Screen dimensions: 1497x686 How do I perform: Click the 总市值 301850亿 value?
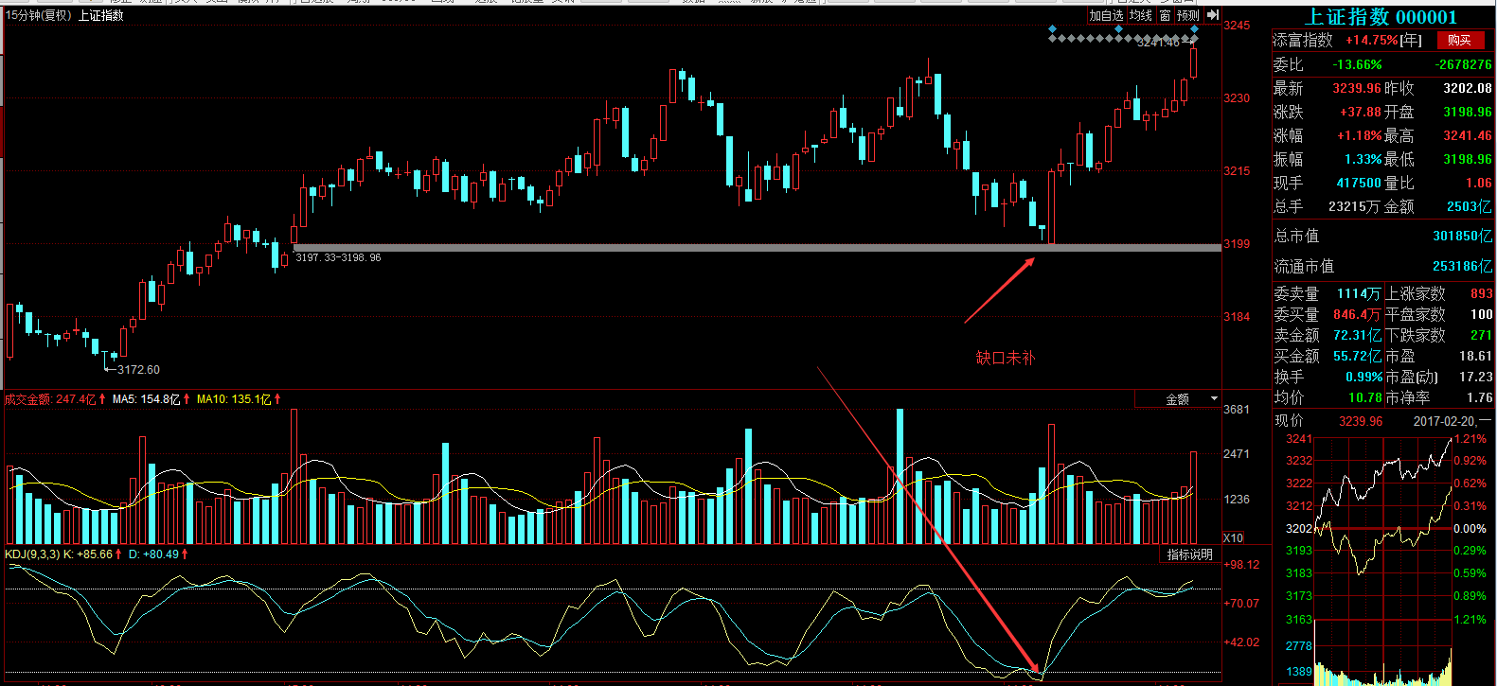pyautogui.click(x=1462, y=236)
